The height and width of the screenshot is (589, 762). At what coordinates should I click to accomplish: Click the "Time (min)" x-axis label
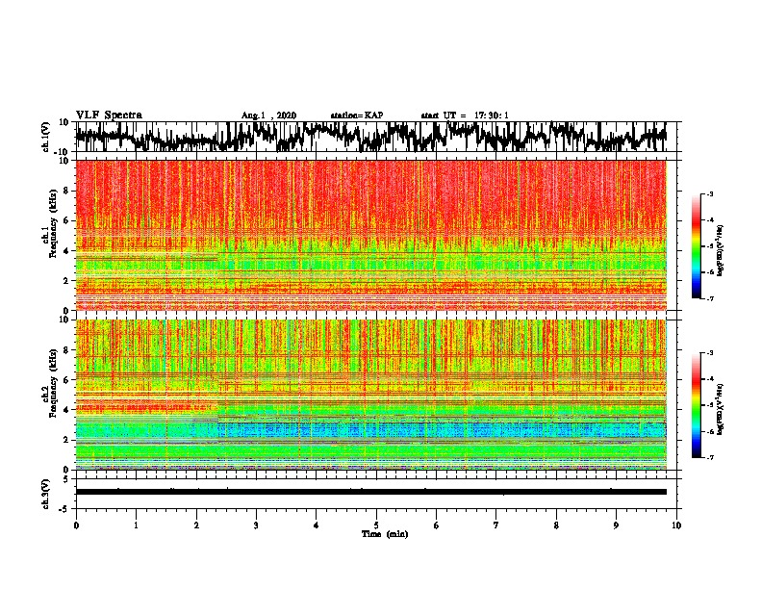point(385,534)
